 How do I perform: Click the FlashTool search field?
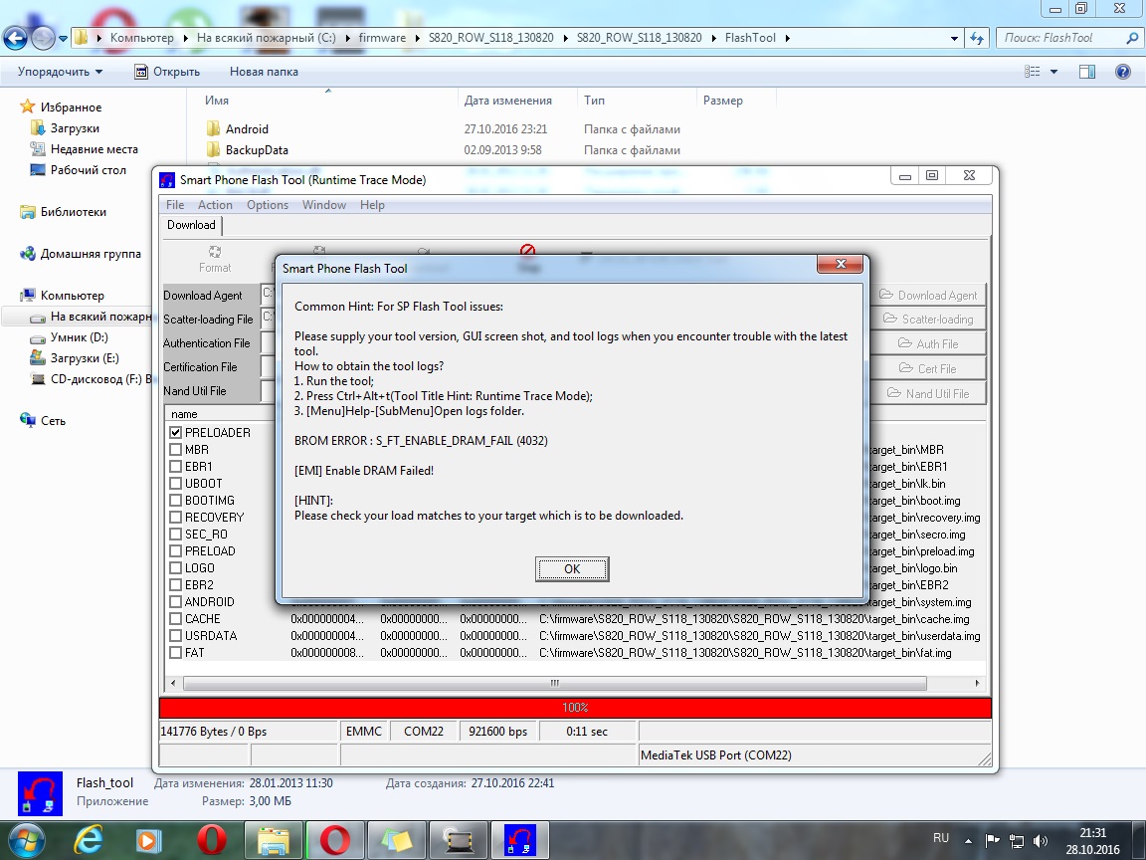coord(1060,38)
